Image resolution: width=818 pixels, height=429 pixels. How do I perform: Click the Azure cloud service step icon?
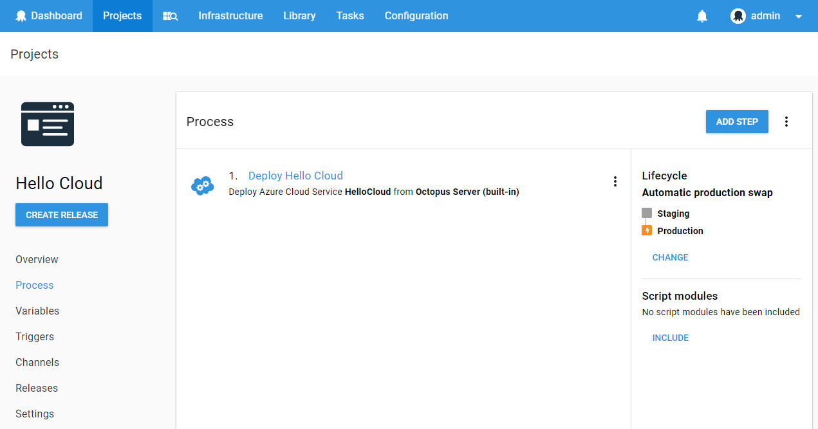(203, 185)
